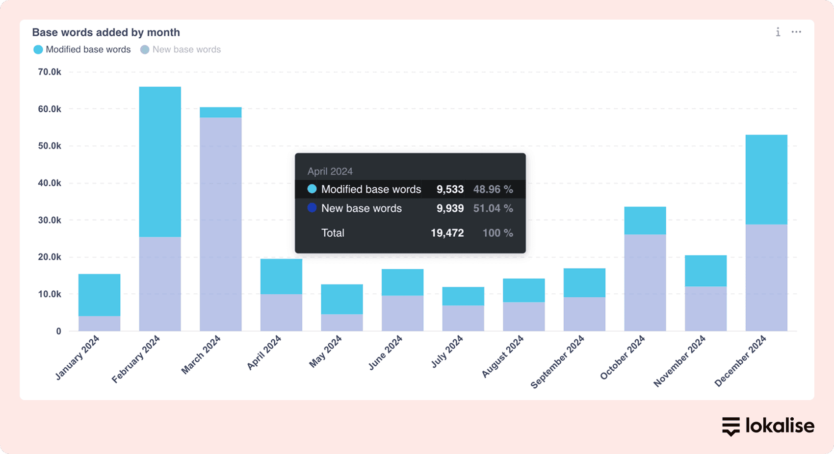The image size is (834, 454).
Task: Click the New base words tooltip row
Action: 410,208
